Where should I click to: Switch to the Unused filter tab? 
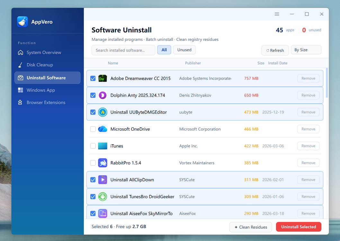coord(184,50)
